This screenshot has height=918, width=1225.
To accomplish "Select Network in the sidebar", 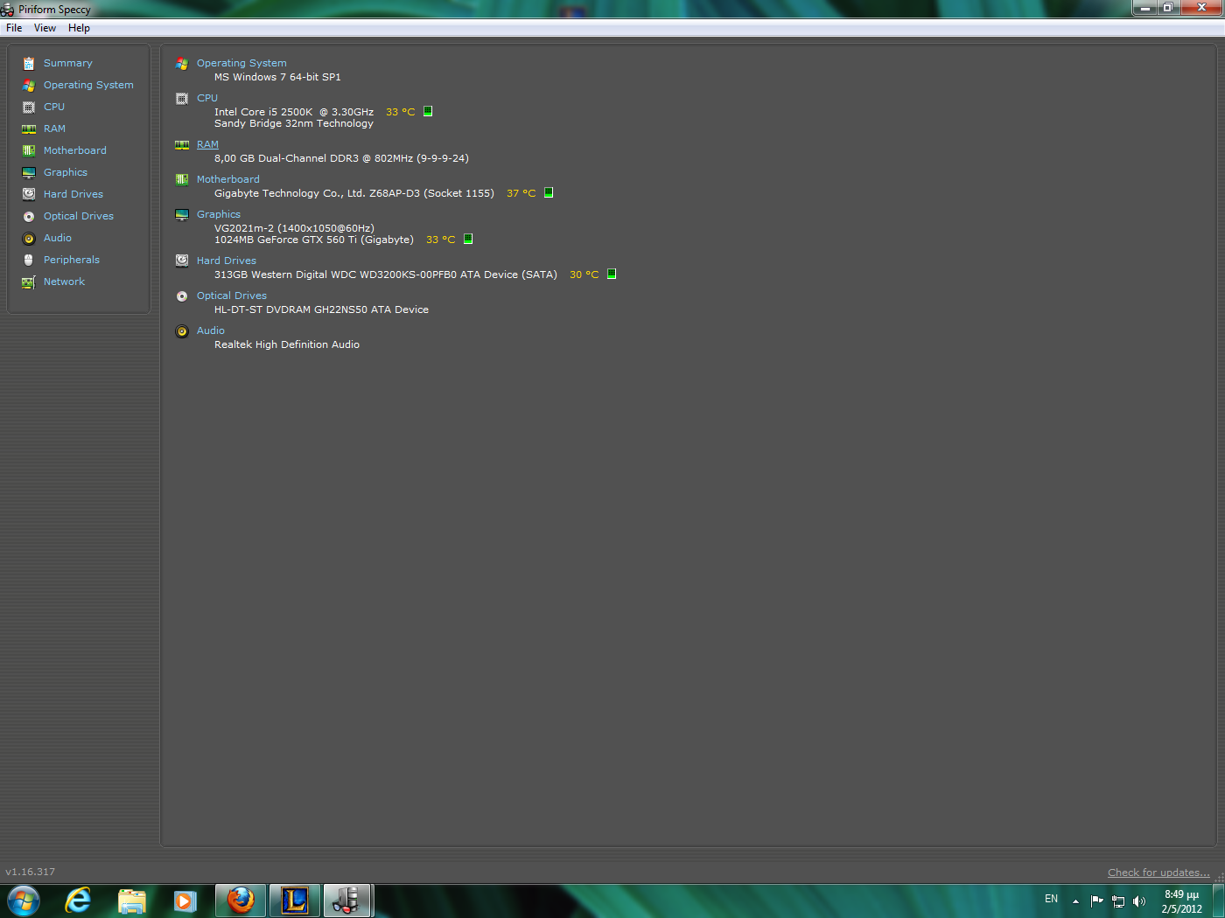I will tap(65, 282).
